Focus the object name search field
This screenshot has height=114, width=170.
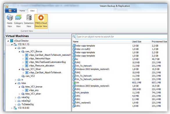click(x=121, y=37)
